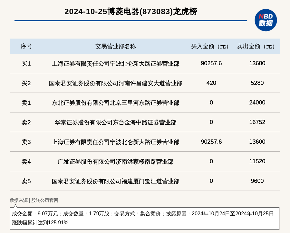Click the 数据来源 label
This screenshot has width=290, height=233.
pos(19,200)
